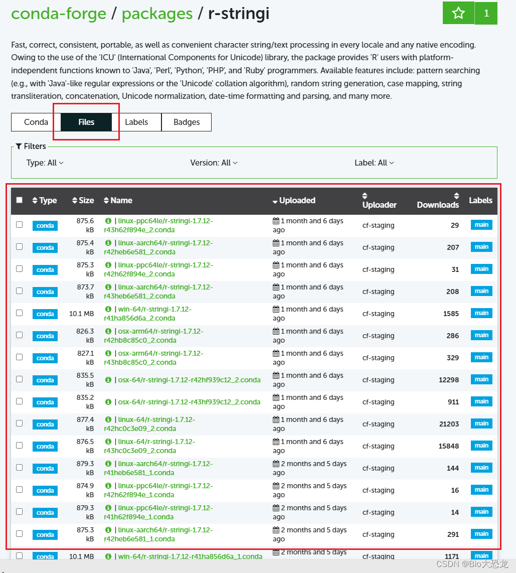Sort table by Name column

coord(118,200)
